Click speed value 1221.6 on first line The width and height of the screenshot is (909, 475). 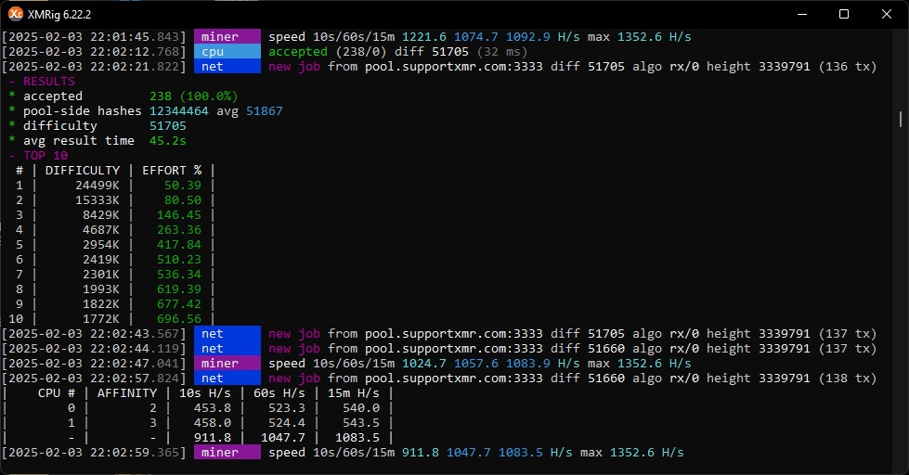tap(424, 36)
